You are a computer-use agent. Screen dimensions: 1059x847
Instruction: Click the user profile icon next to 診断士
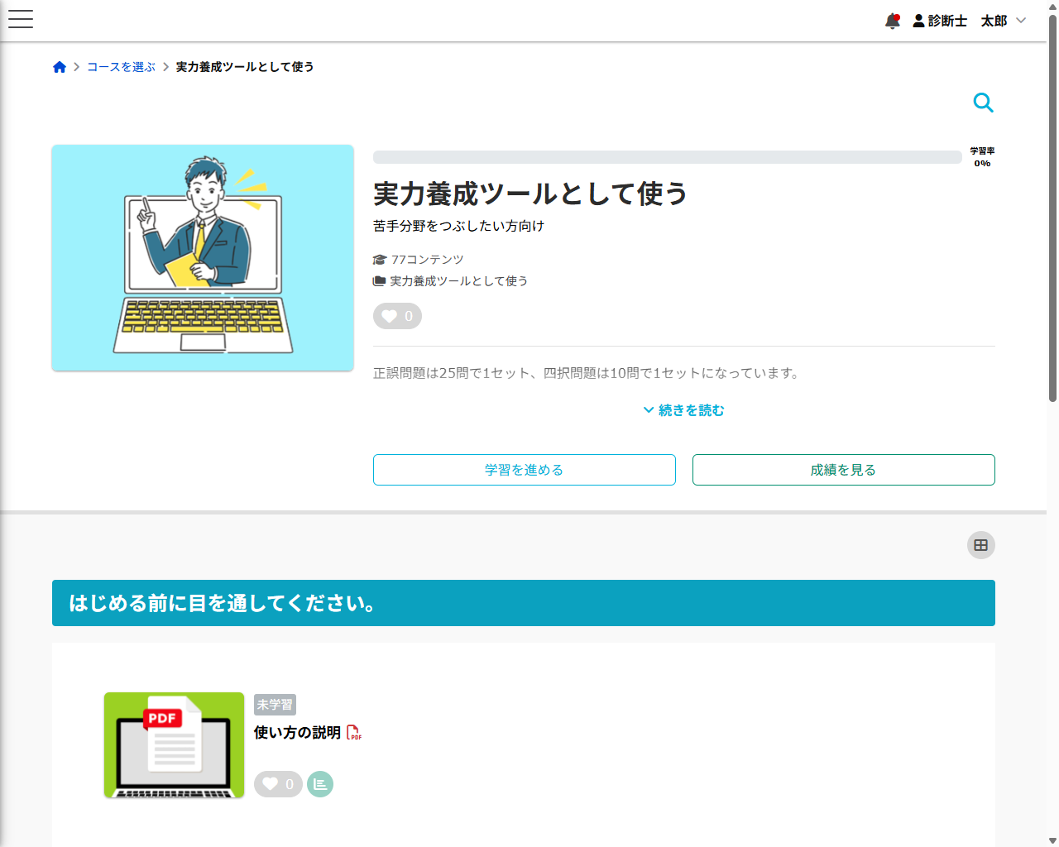(918, 22)
